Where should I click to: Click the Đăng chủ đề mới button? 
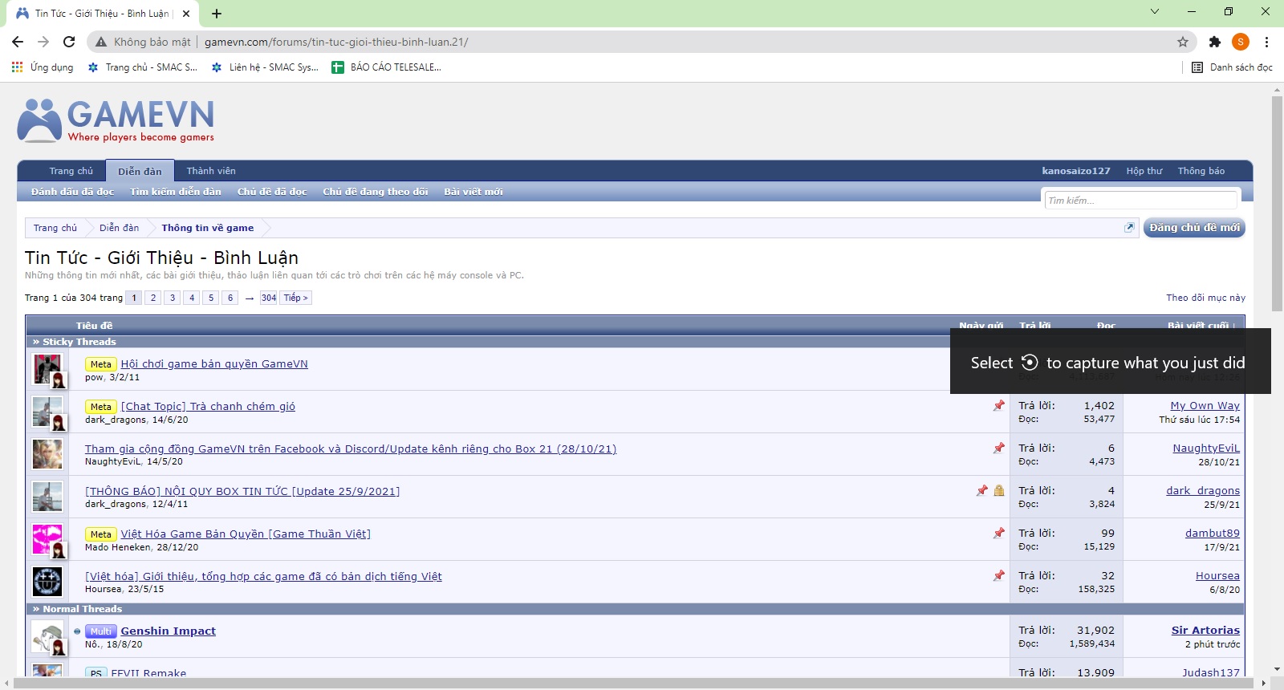[1194, 228]
